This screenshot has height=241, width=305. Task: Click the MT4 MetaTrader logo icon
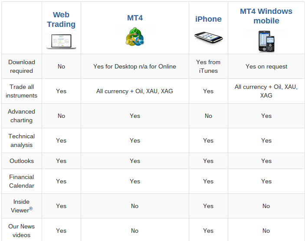pos(135,36)
